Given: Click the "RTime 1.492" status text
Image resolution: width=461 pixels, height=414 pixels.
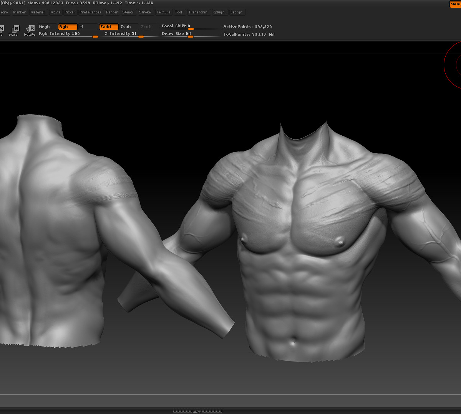Looking at the screenshot, I should (107, 3).
